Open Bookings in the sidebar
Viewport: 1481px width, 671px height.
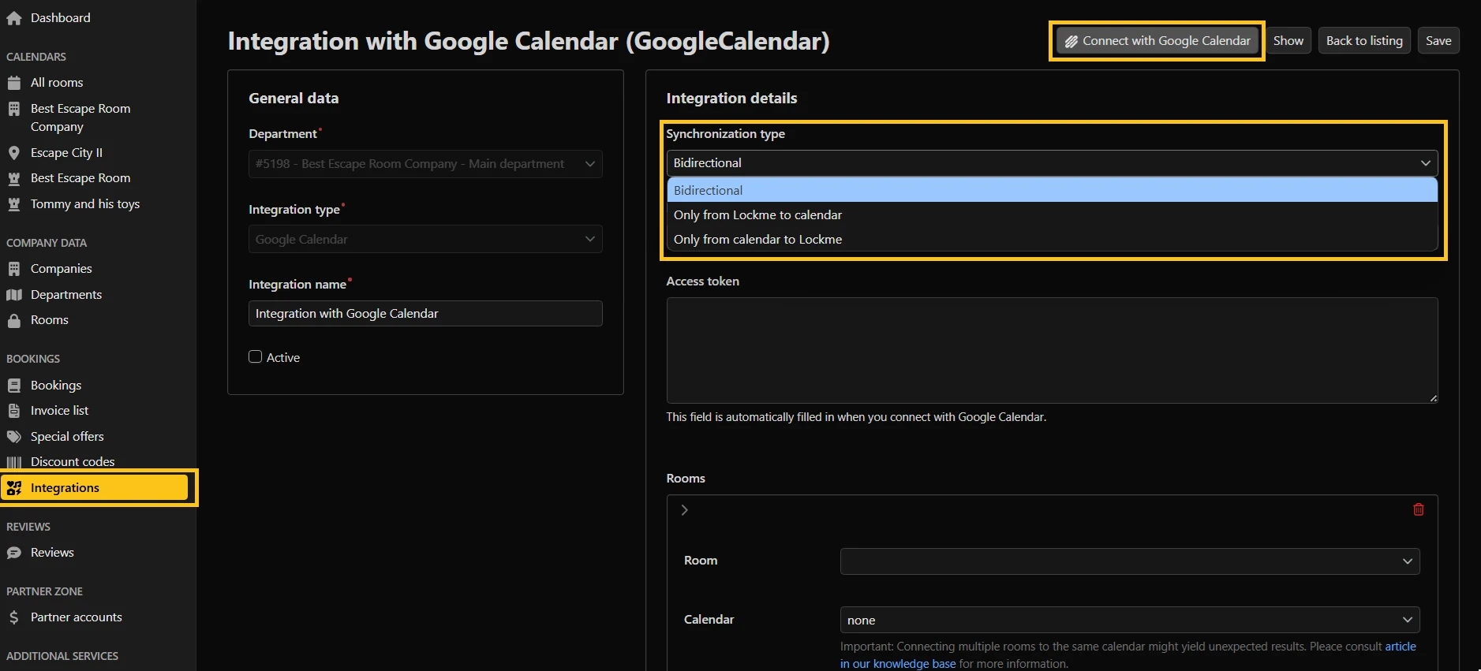(56, 386)
